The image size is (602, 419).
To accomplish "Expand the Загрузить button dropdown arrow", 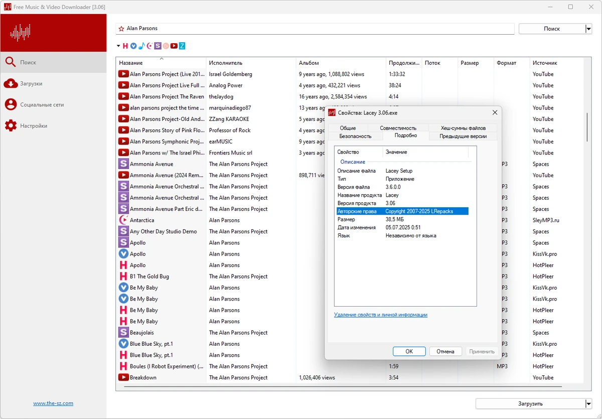I will [x=588, y=403].
